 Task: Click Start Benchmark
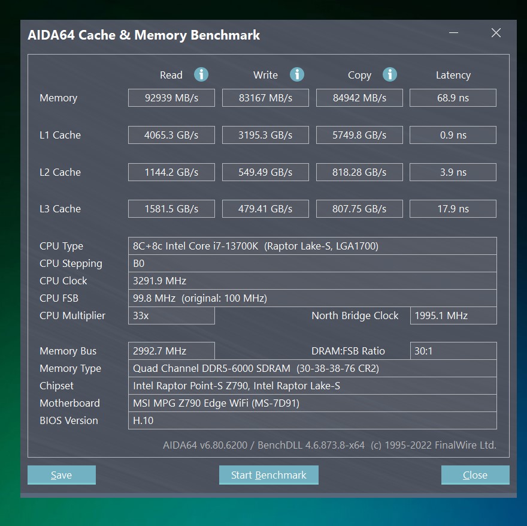[x=268, y=474]
